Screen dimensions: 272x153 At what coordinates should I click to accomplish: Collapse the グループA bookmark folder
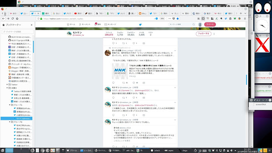[x=10, y=105]
